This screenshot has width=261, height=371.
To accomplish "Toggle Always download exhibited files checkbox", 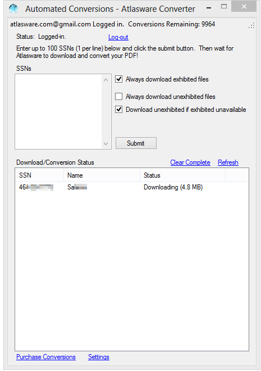I will coord(119,79).
